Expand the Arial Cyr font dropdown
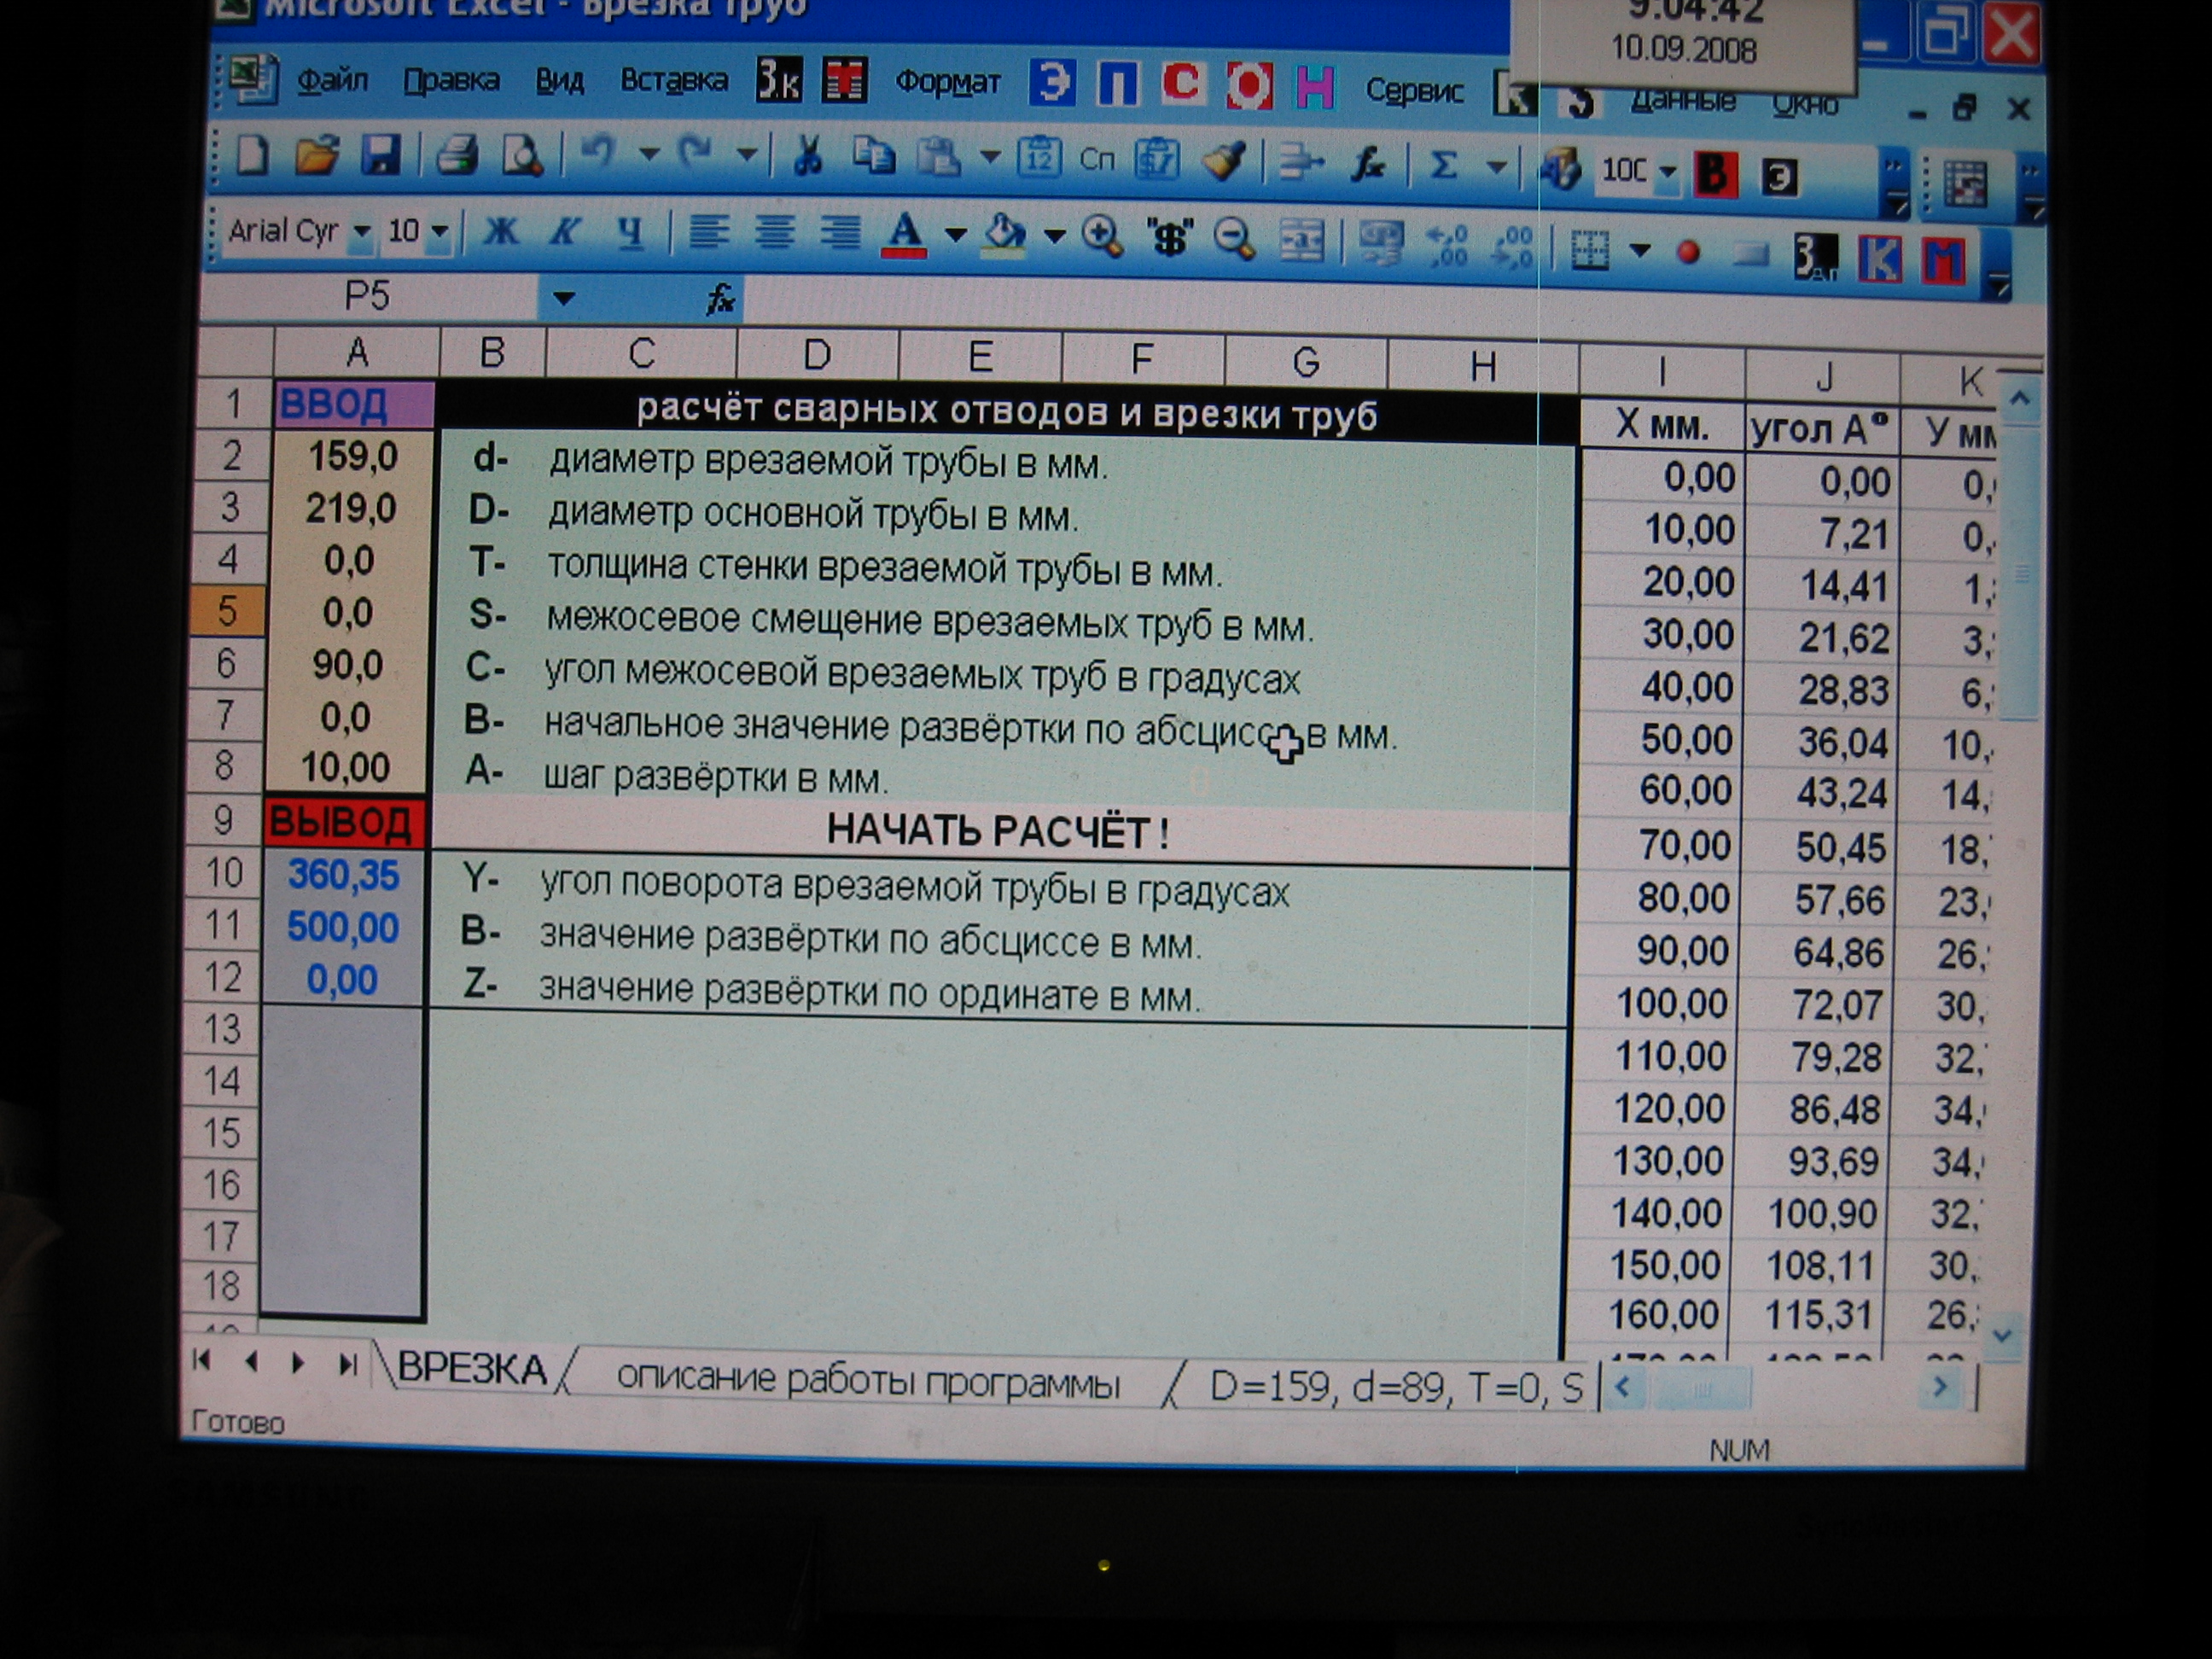The height and width of the screenshot is (1659, 2212). 362,232
